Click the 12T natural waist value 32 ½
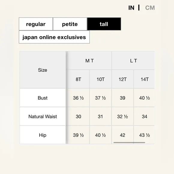The width and height of the screenshot is (174, 174). [123, 116]
